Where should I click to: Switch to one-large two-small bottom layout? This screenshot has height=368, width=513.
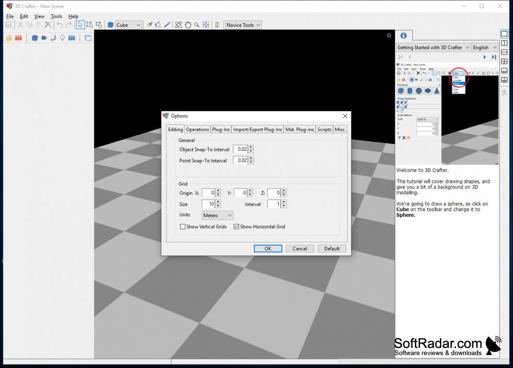coord(504,70)
